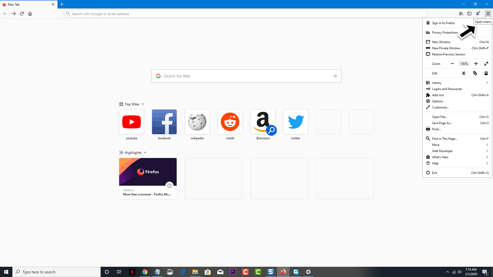Click the New Private Window icon
493x277 pixels.
(428, 48)
